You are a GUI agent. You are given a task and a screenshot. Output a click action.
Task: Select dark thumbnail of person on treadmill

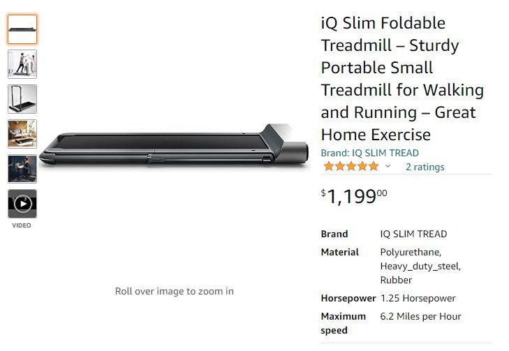pyautogui.click(x=22, y=169)
